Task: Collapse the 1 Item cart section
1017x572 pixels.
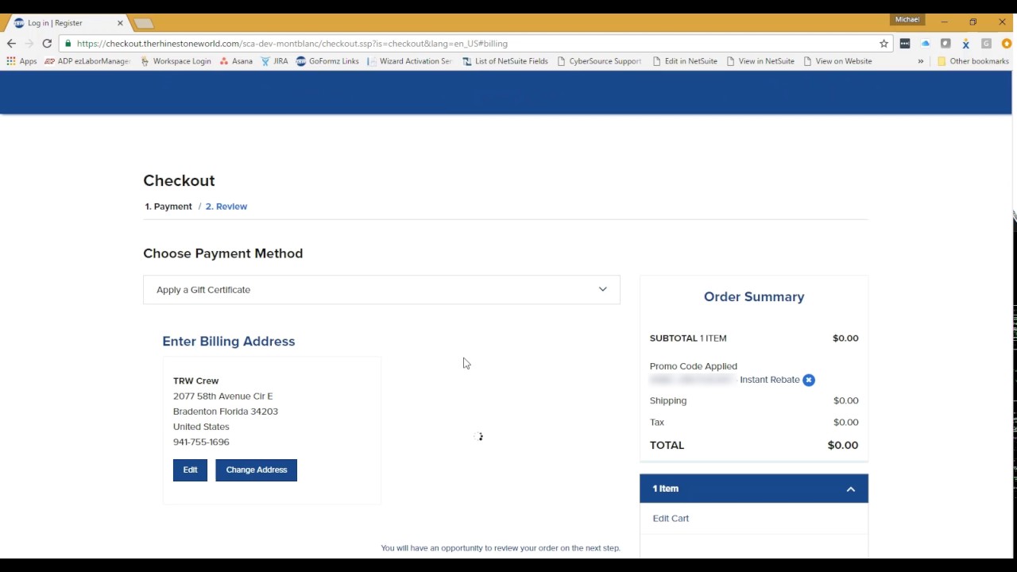Action: (x=754, y=489)
